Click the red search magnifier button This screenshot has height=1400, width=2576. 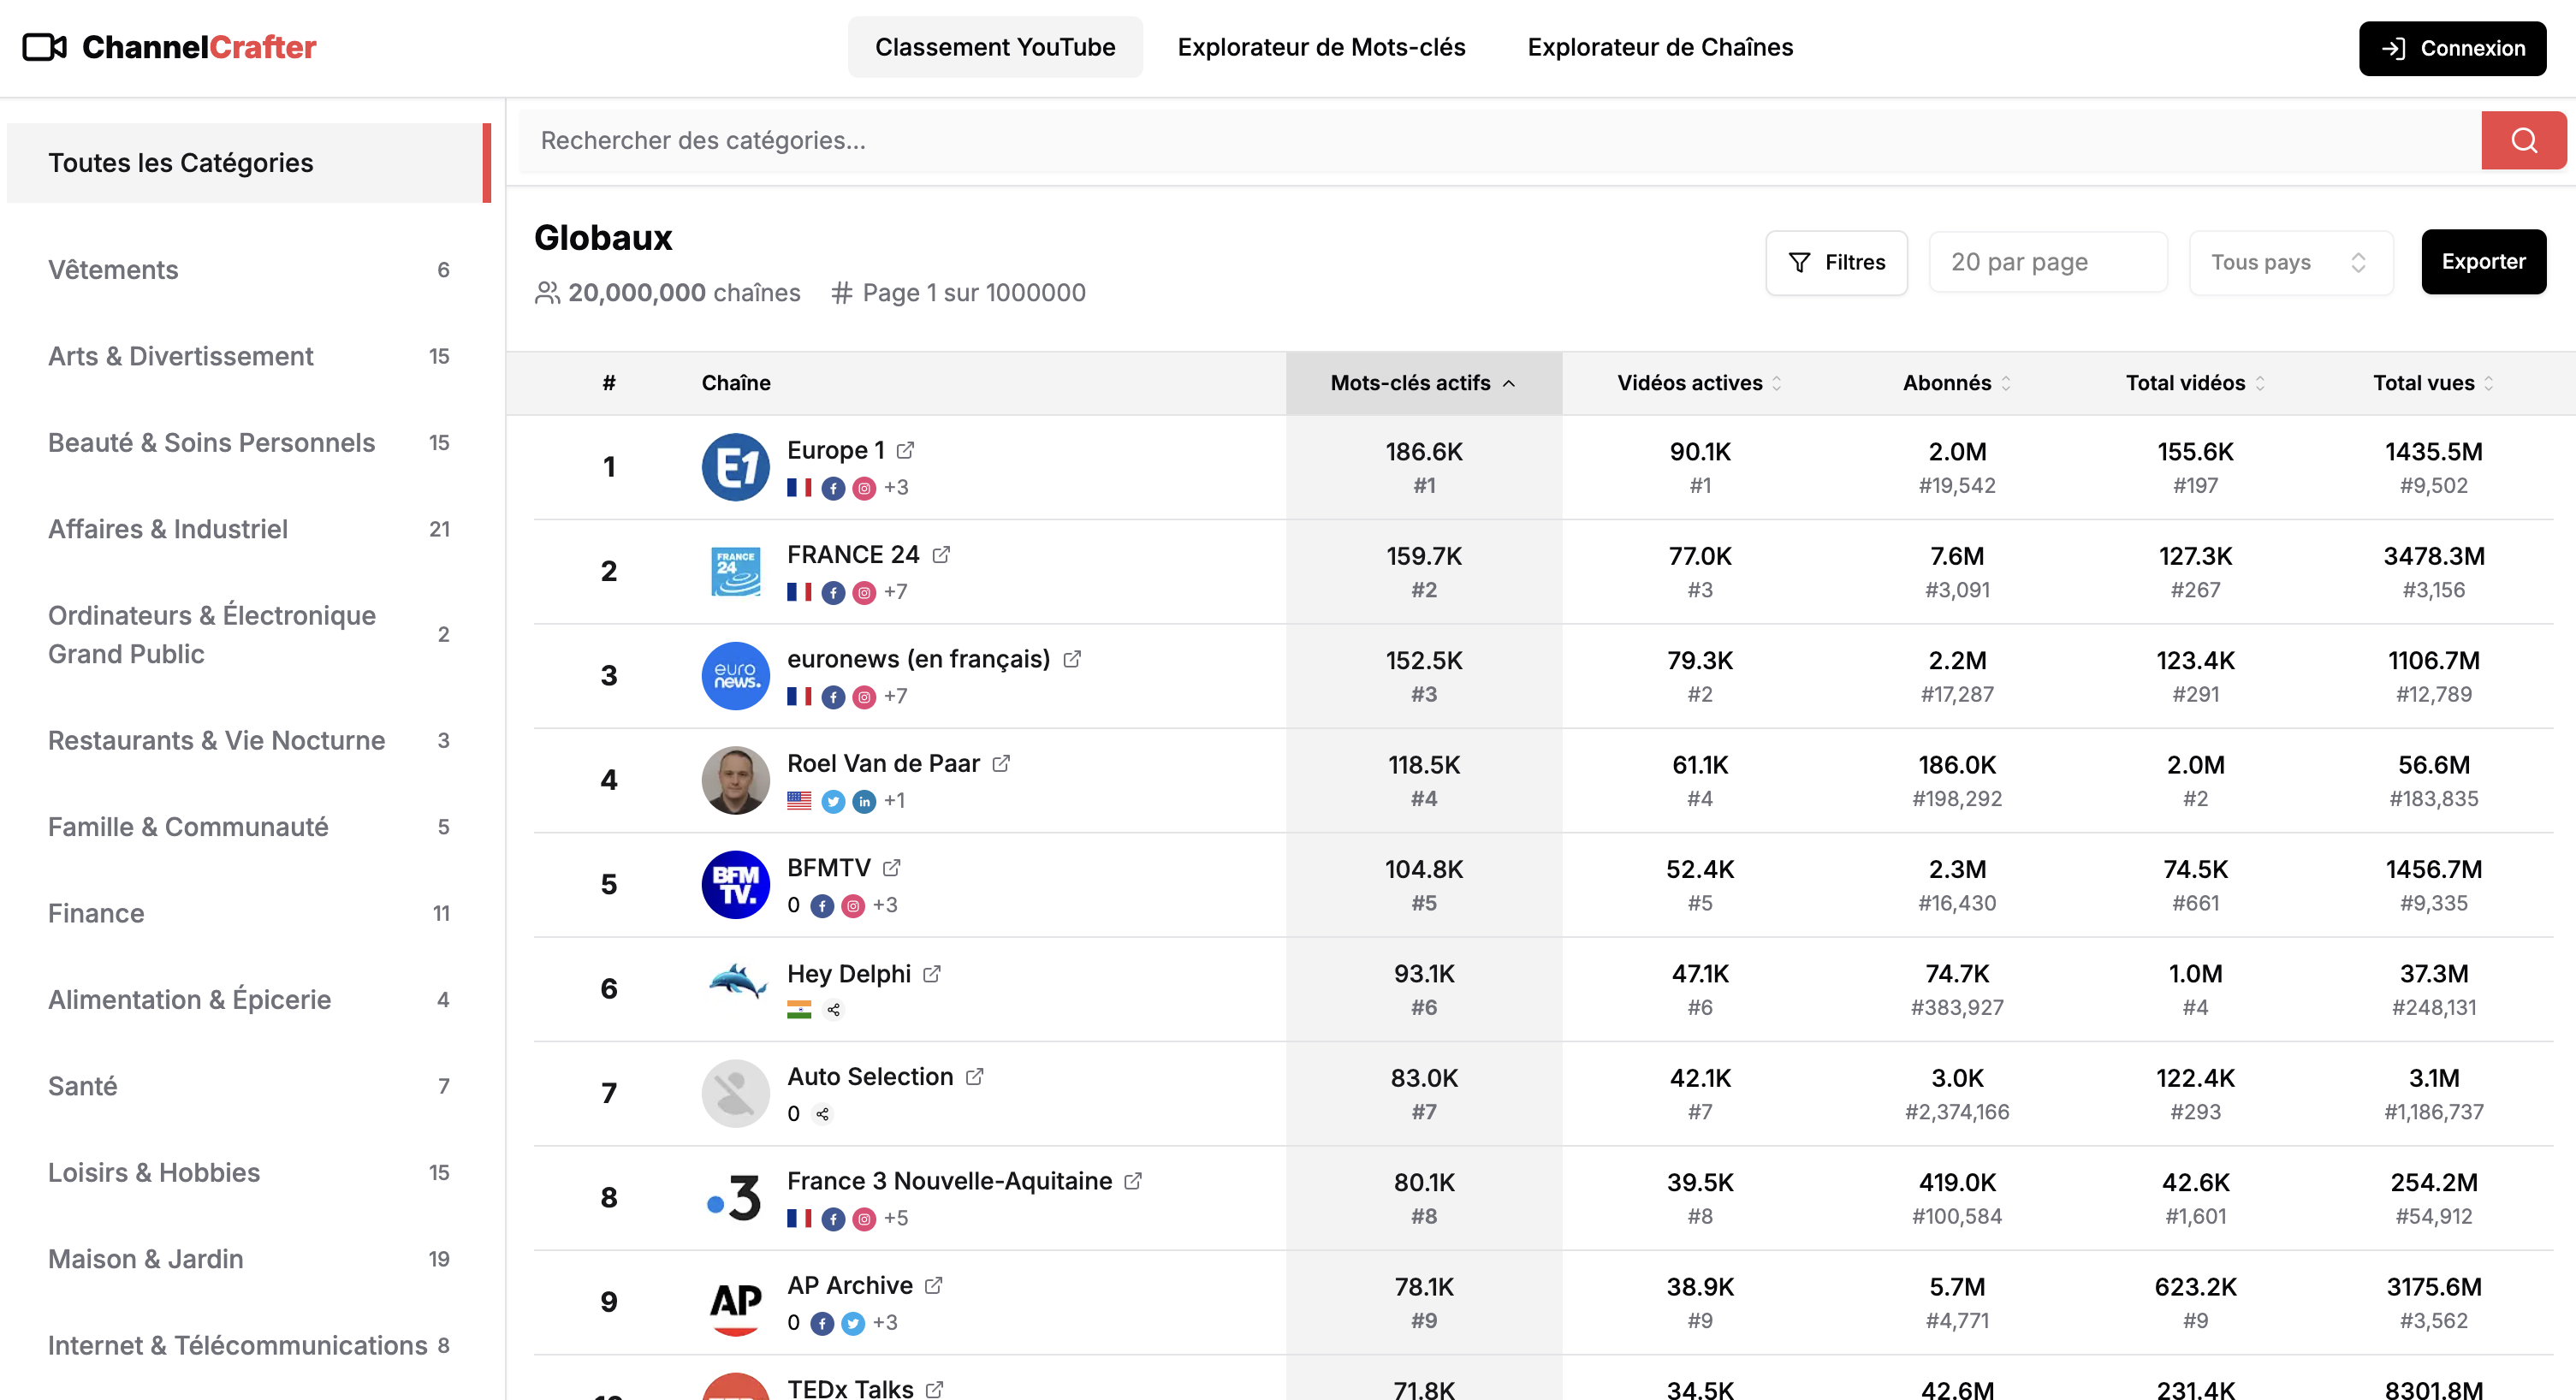point(2523,140)
